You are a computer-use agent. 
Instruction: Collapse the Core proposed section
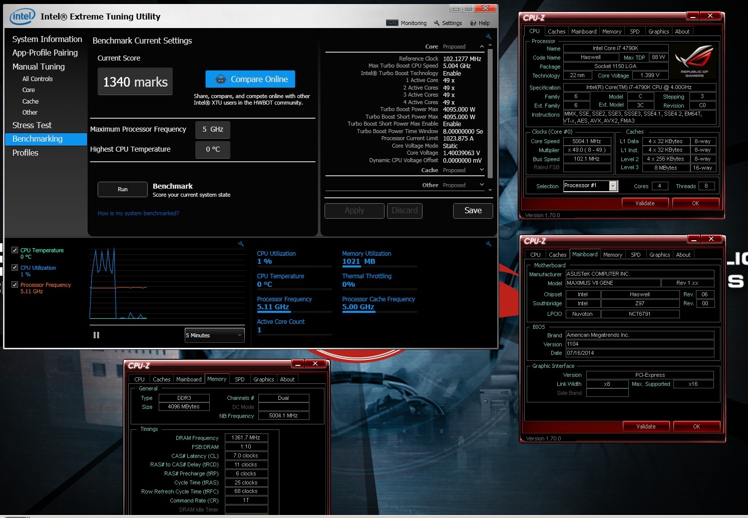point(482,47)
